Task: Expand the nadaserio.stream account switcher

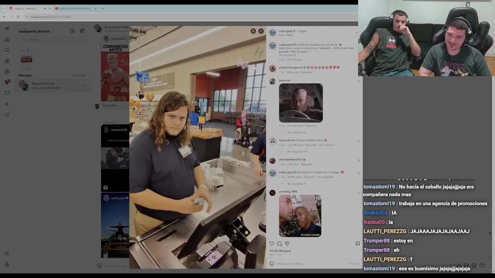Action: (36, 31)
